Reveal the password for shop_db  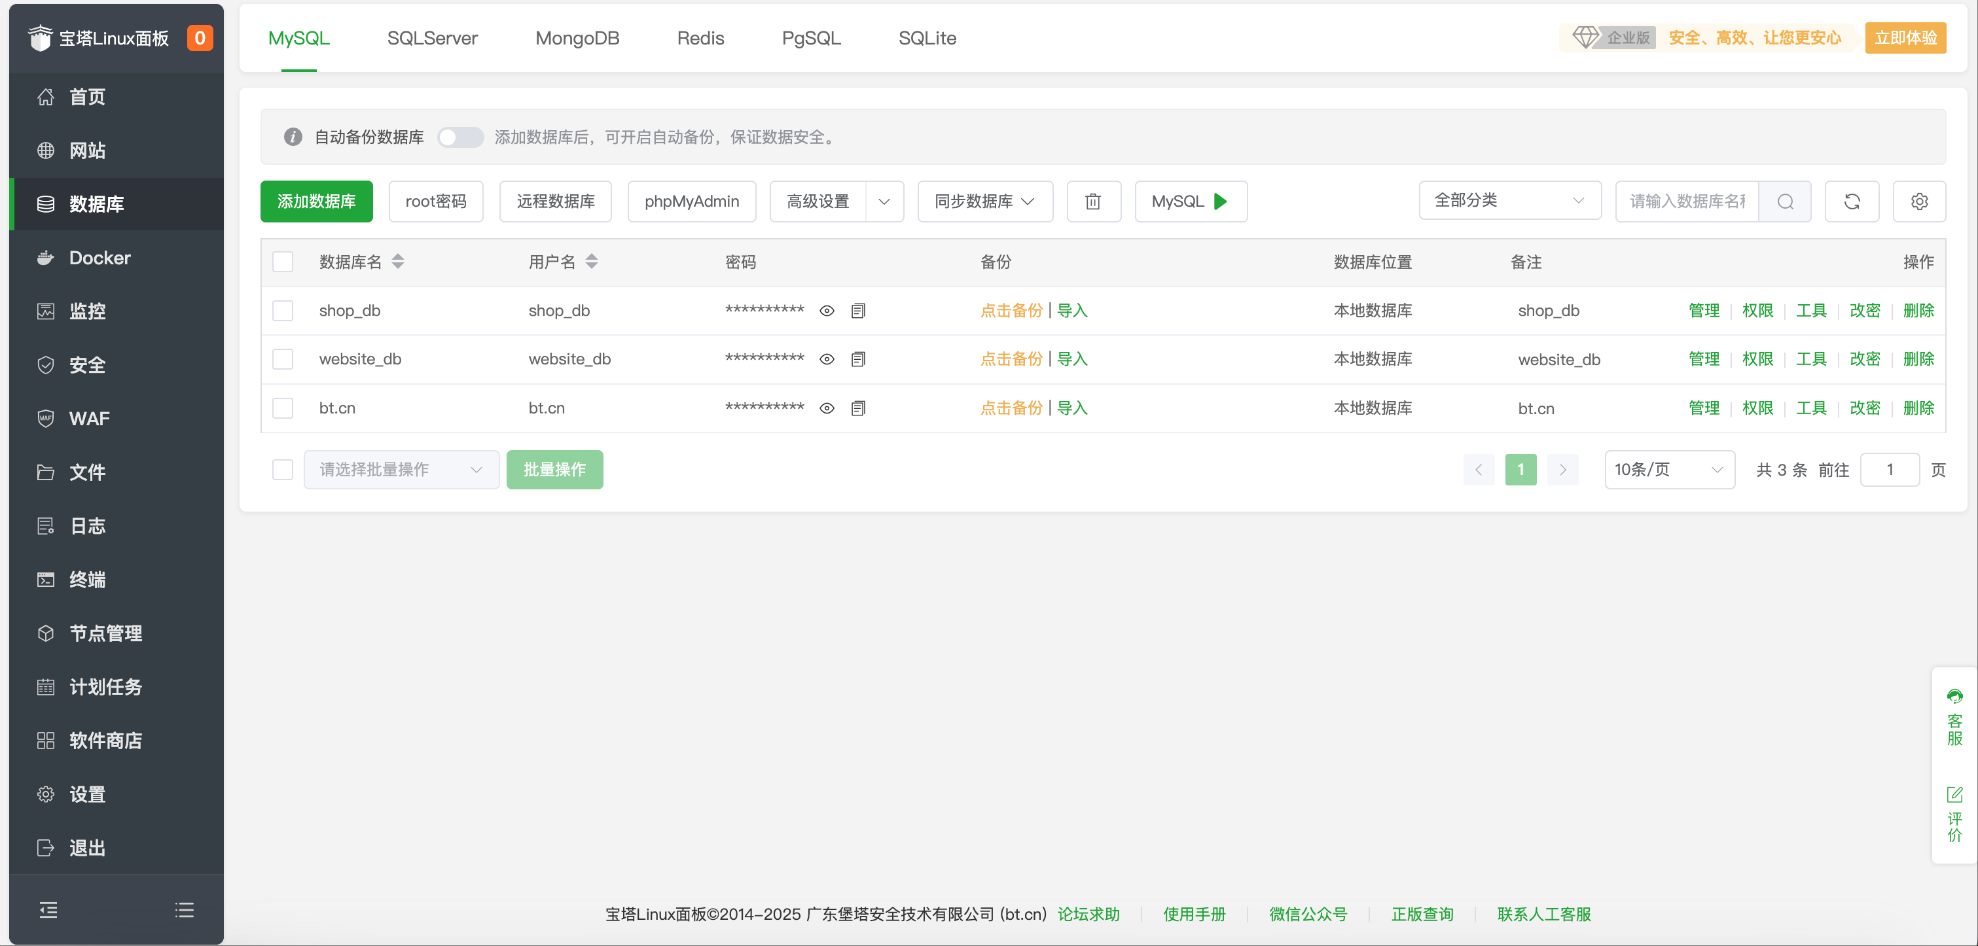[827, 311]
